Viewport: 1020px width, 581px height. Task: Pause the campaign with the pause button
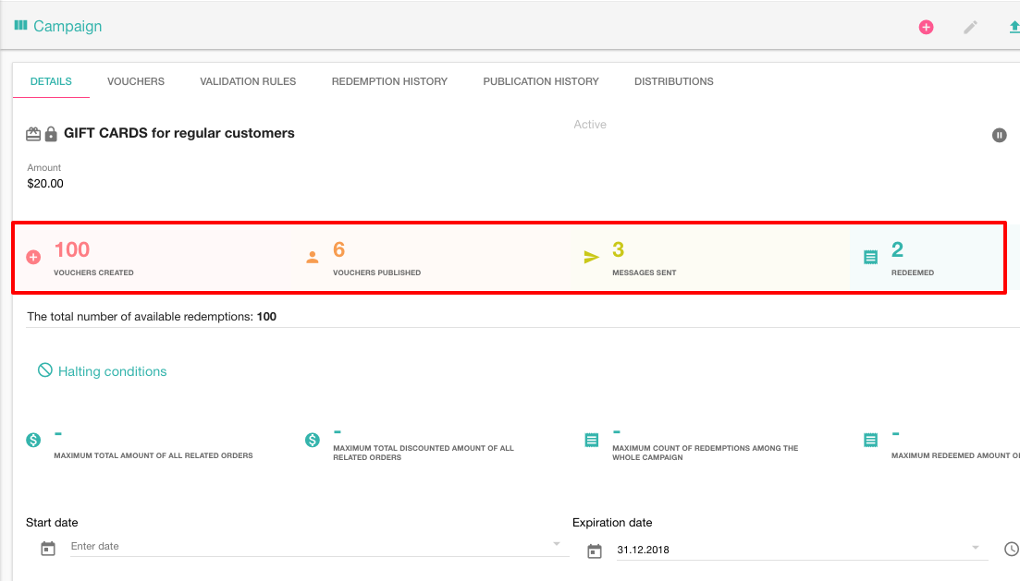coord(999,135)
